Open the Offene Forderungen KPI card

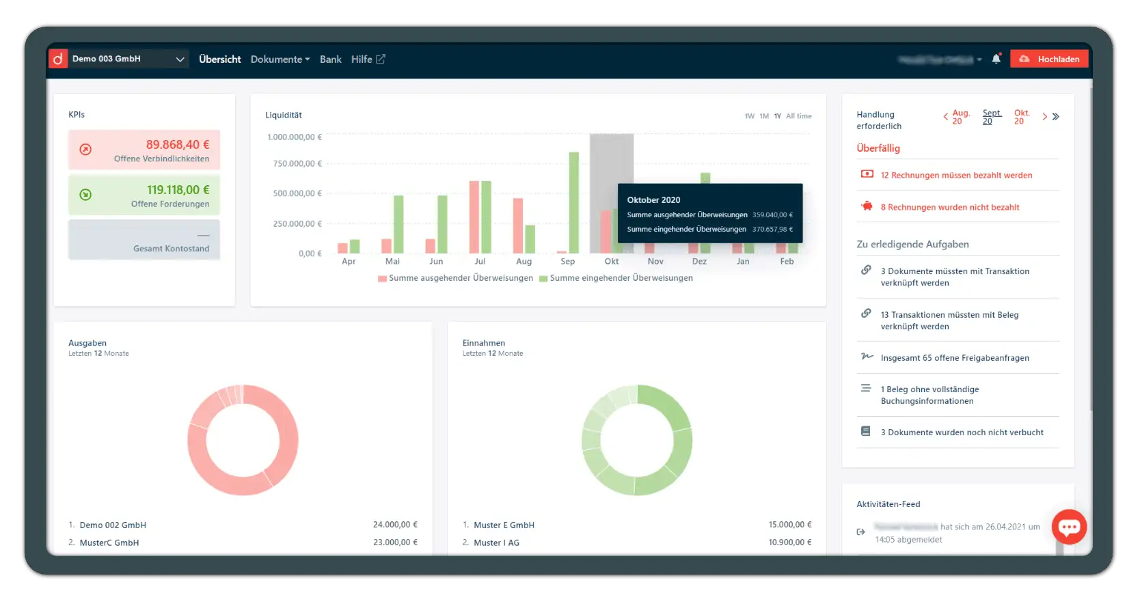click(x=144, y=195)
